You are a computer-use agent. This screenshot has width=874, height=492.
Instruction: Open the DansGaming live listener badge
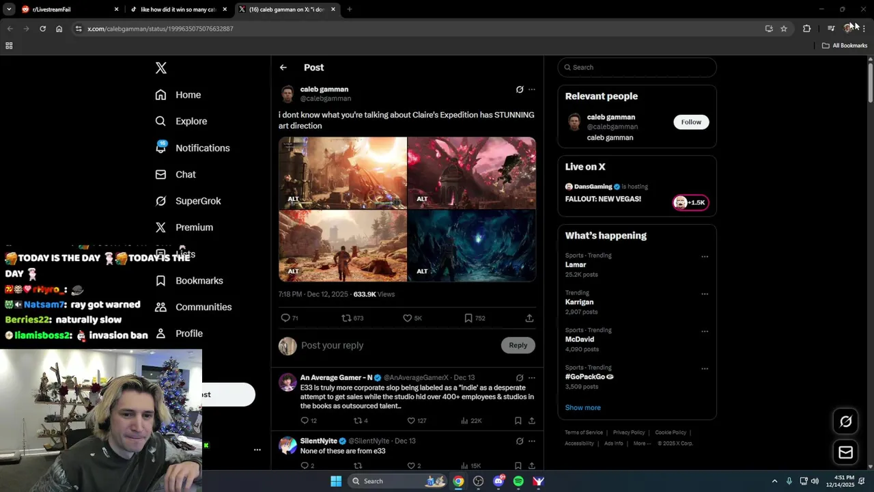click(691, 202)
